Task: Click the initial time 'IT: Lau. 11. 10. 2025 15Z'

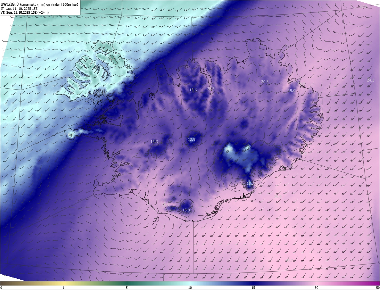Action: coord(19,9)
